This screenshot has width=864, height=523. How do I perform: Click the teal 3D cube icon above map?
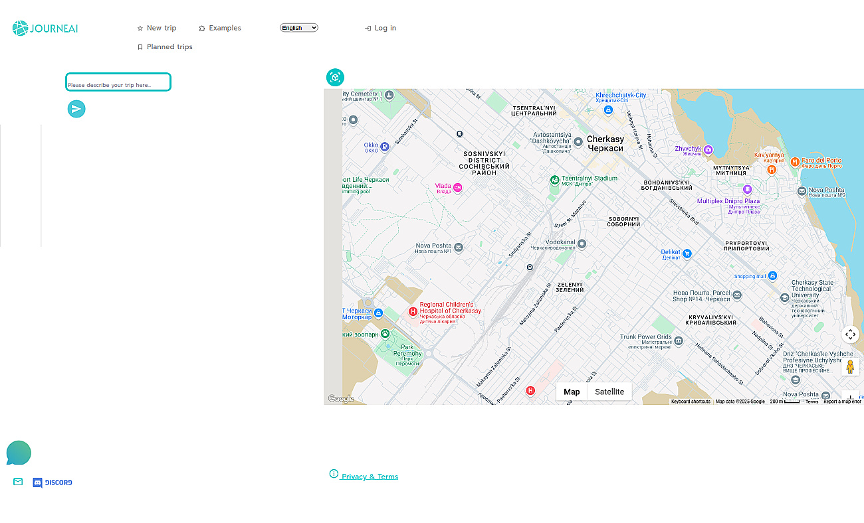point(335,78)
